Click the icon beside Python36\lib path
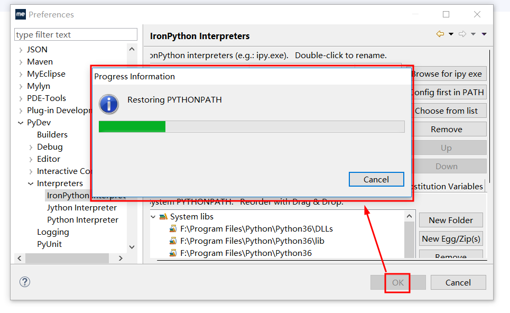 point(173,241)
